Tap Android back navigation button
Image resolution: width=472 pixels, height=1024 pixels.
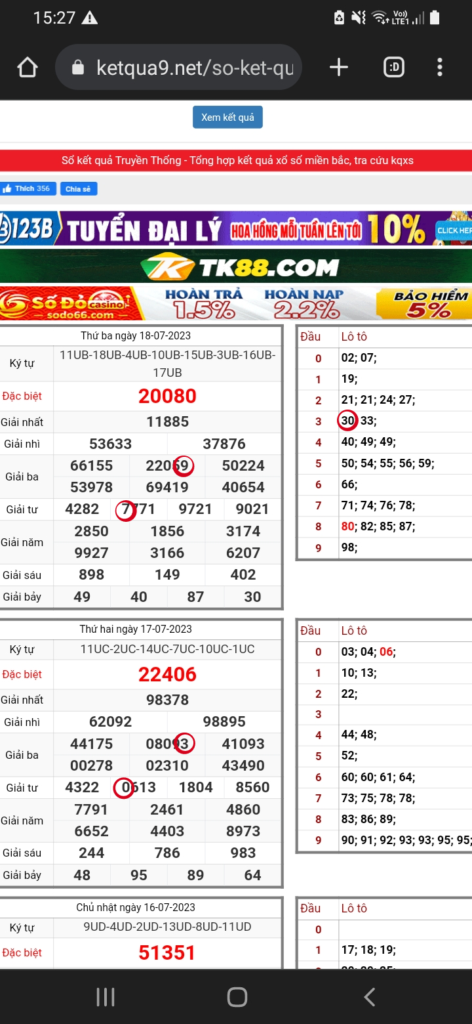tap(369, 997)
